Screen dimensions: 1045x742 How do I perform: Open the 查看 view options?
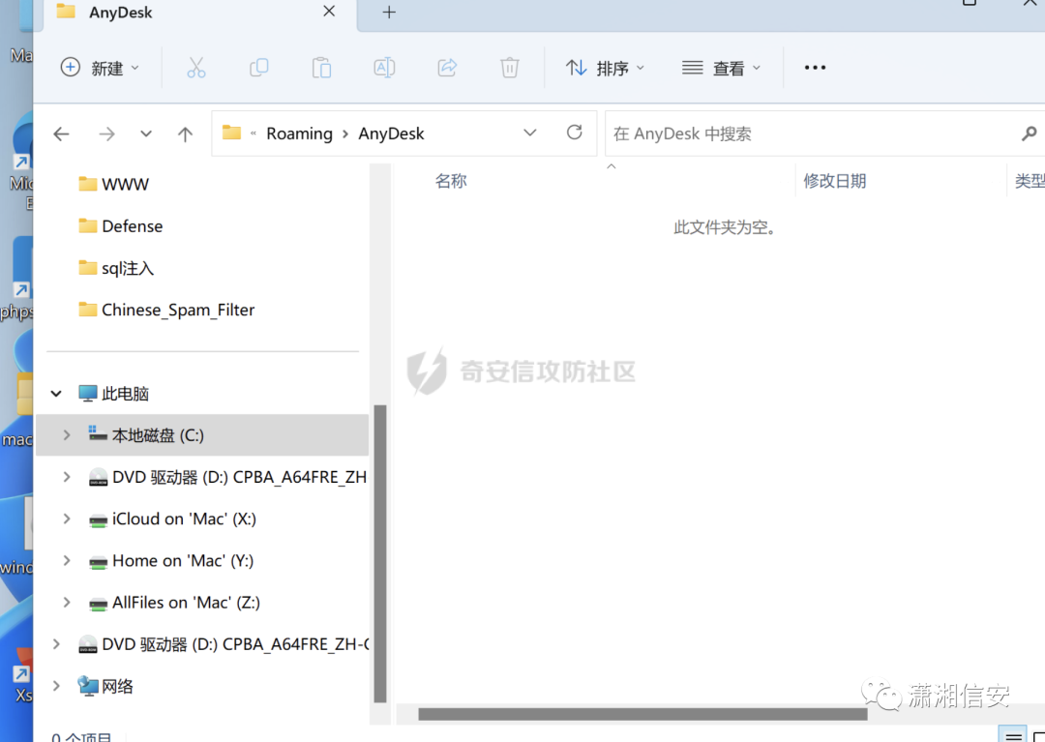point(721,68)
